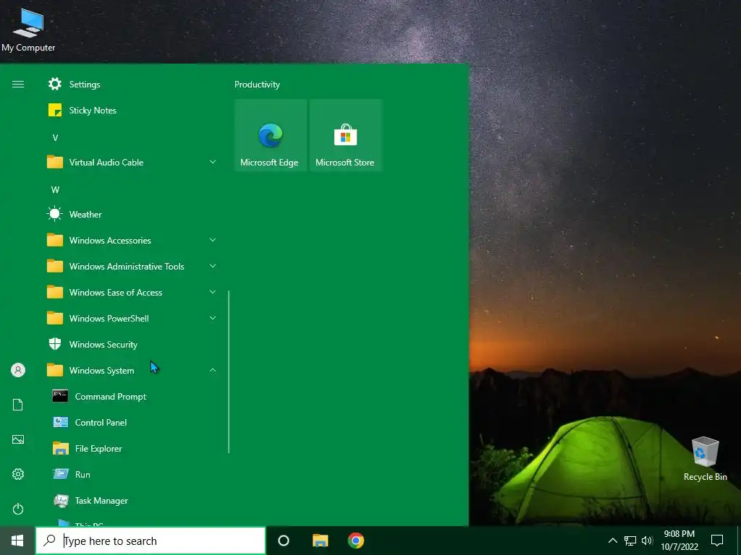Open the network icon in system tray
This screenshot has width=741, height=555.
coord(630,541)
